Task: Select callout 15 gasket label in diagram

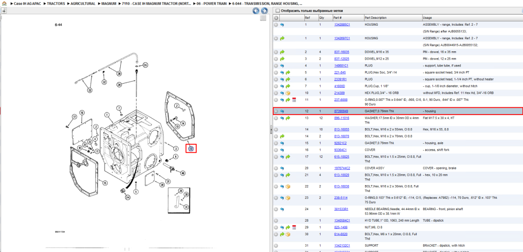Action: pyautogui.click(x=105, y=182)
